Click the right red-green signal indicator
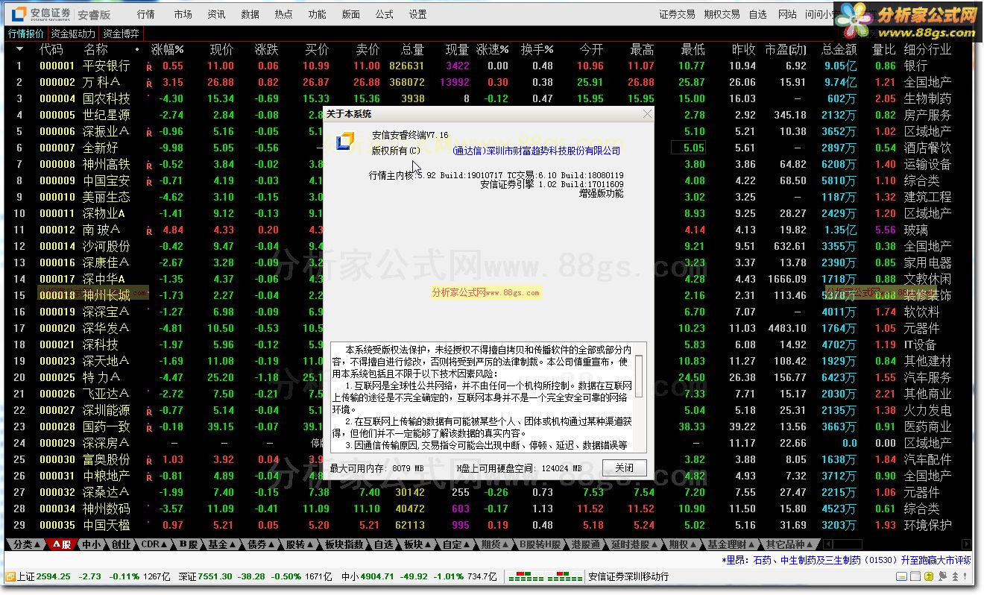The image size is (984, 595). point(565,577)
